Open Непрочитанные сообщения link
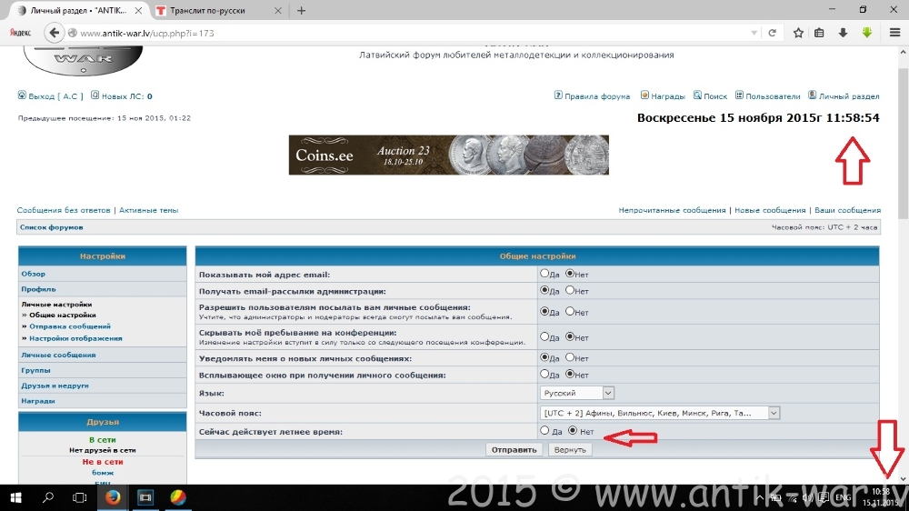909x511 pixels. point(672,210)
